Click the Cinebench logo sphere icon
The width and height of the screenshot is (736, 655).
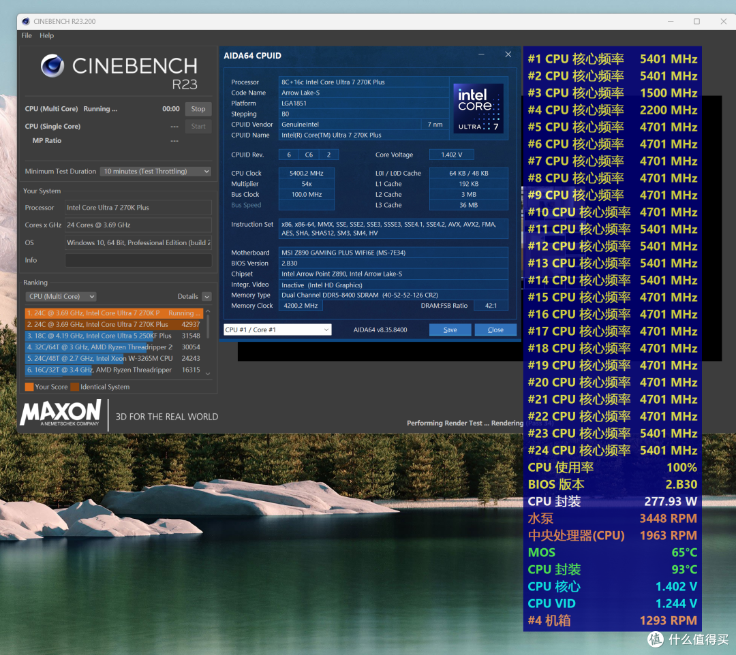(52, 65)
